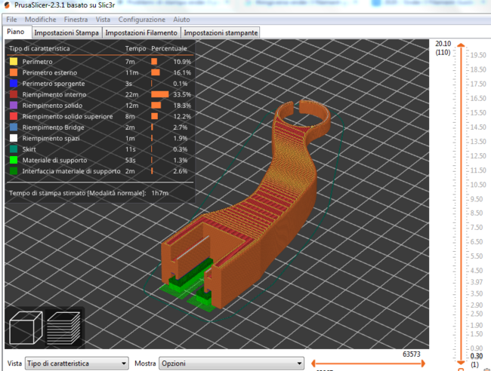Click the PrusaSlicer logo in title bar
This screenshot has width=491, height=371.
click(x=8, y=5)
